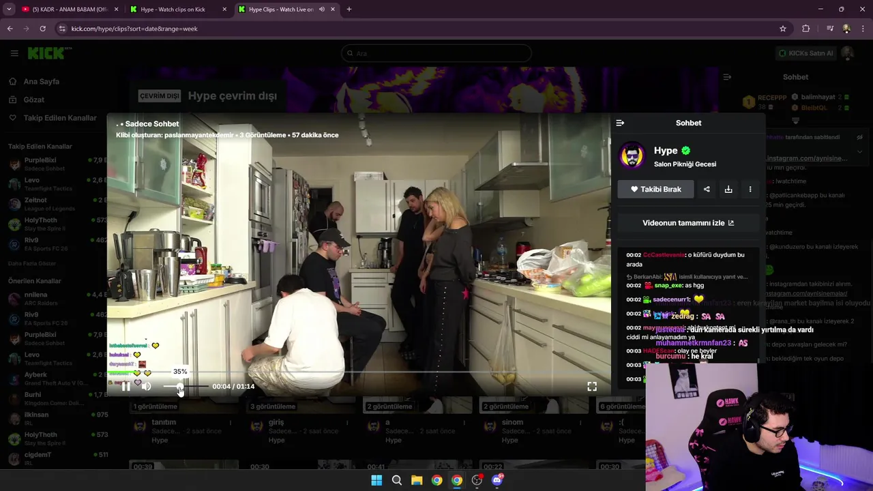
Task: Pause the clip playback
Action: point(126,387)
